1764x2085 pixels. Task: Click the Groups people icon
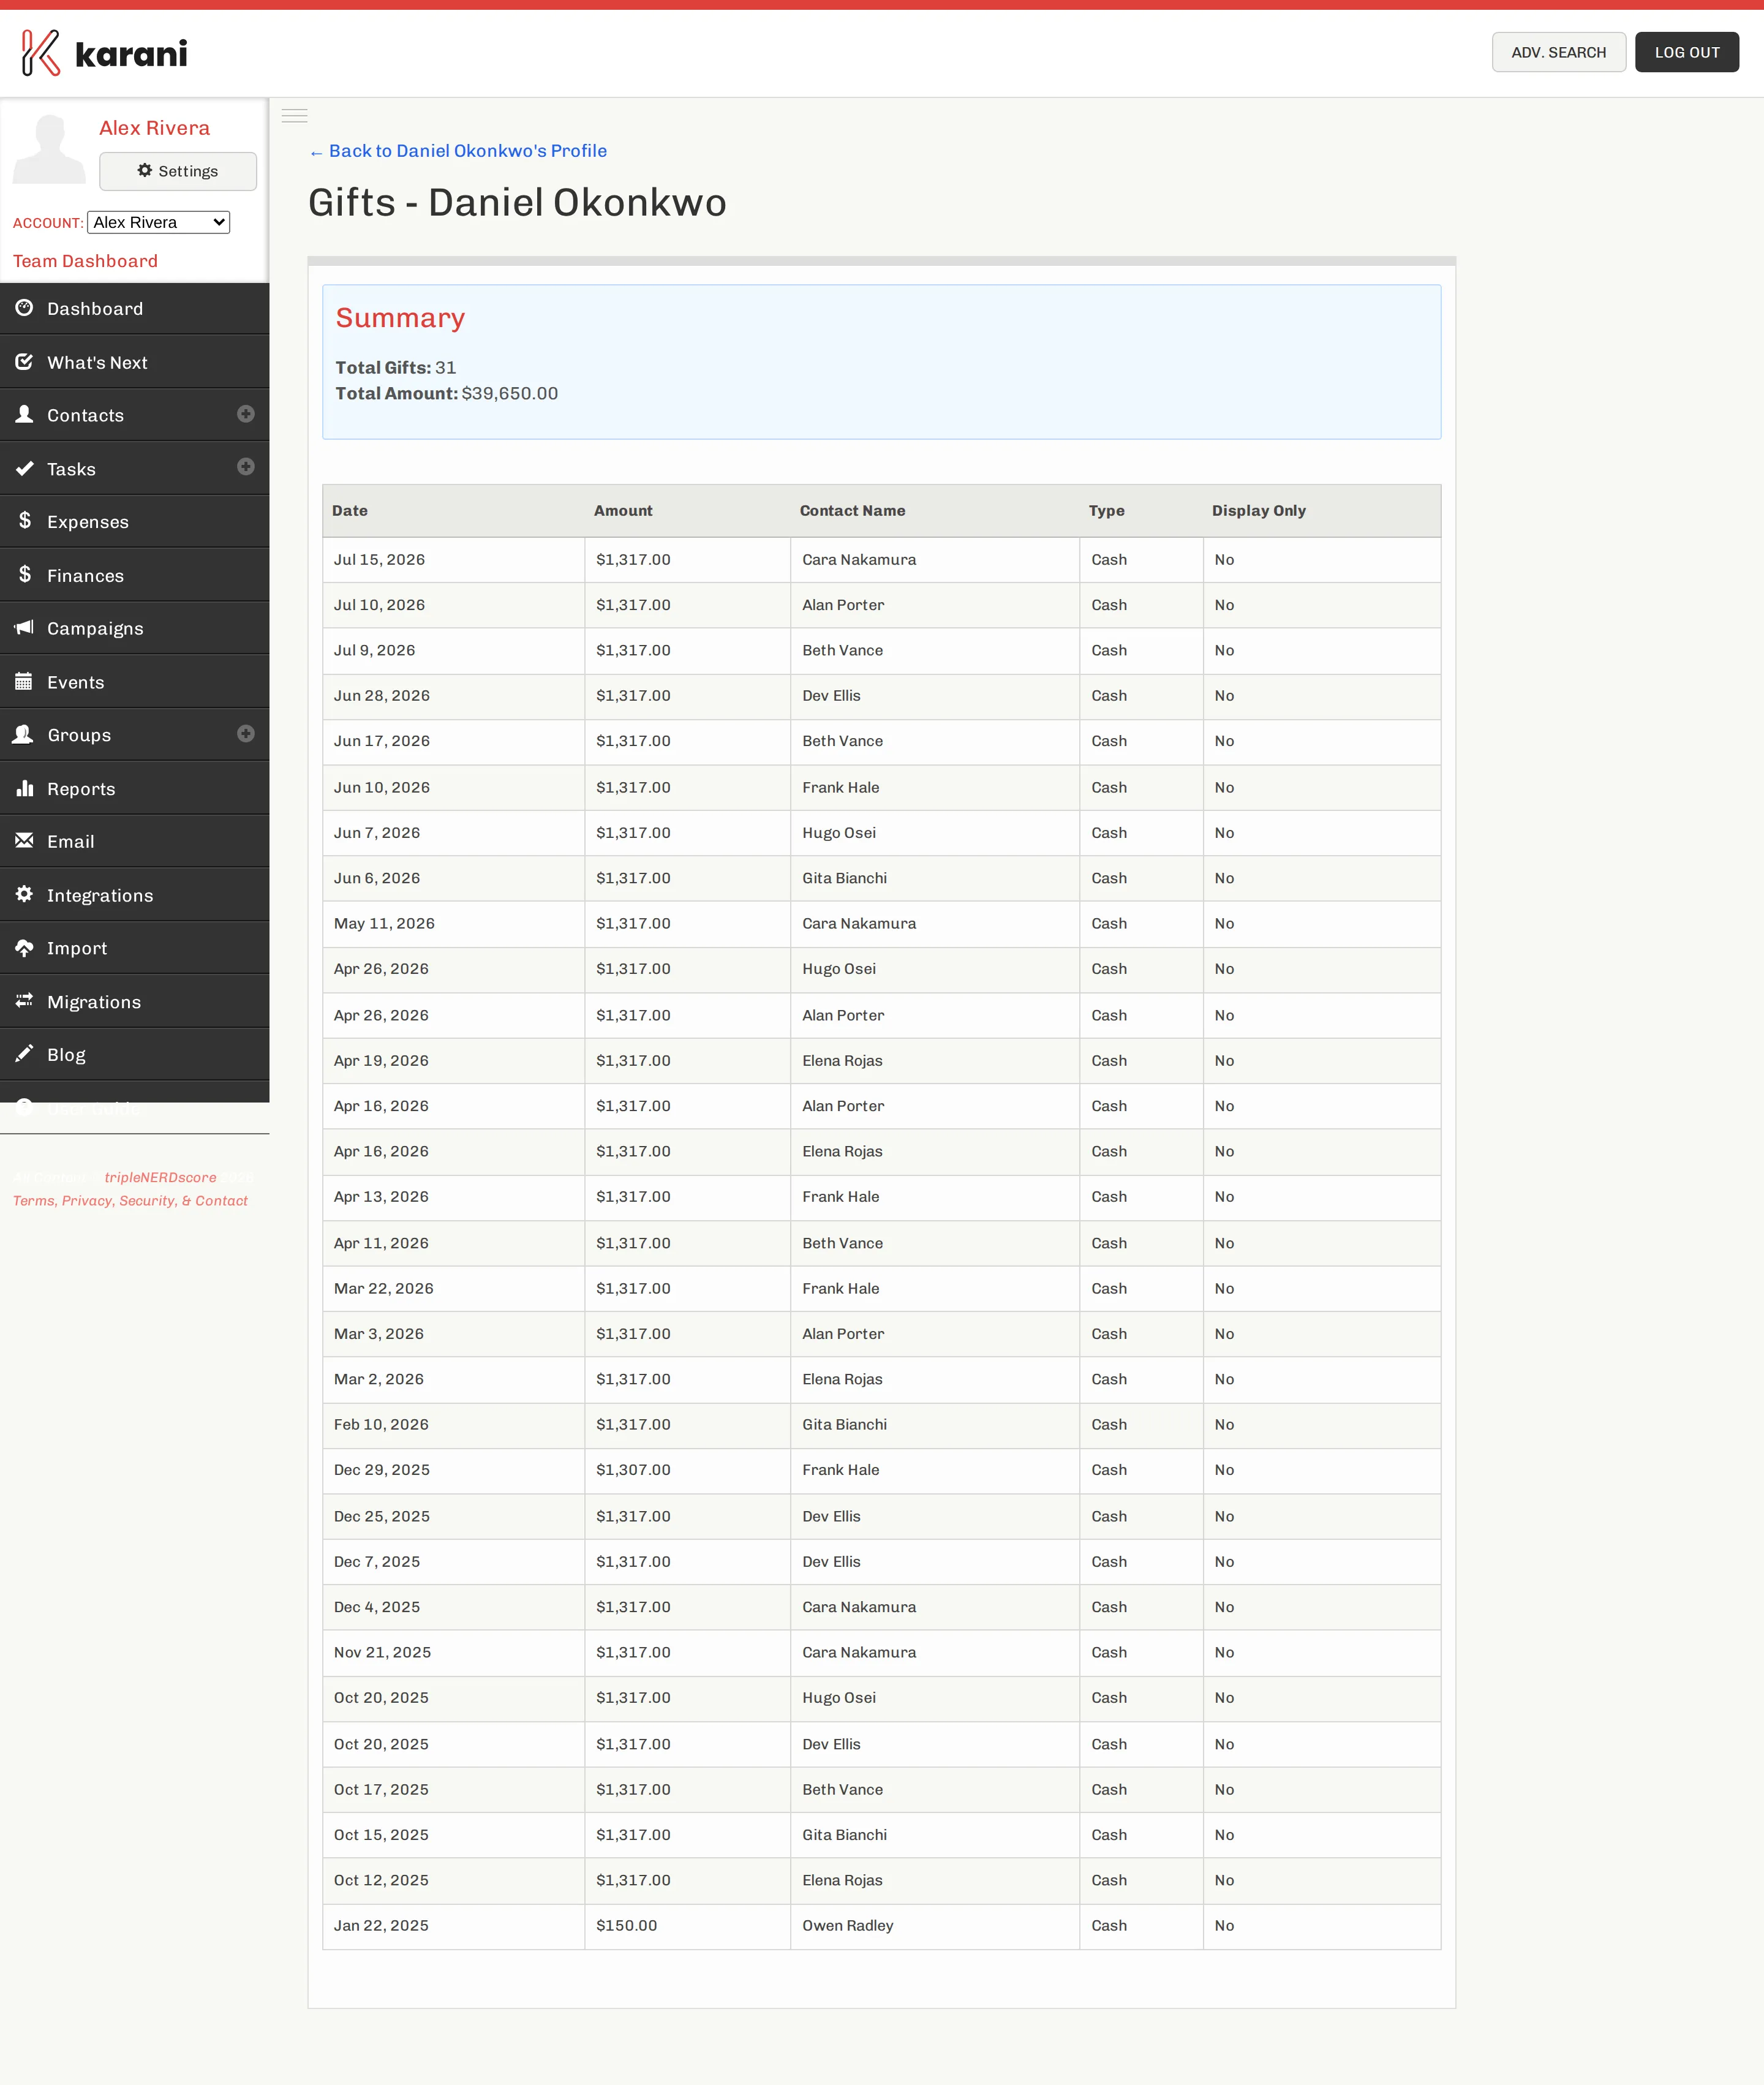pos(23,734)
